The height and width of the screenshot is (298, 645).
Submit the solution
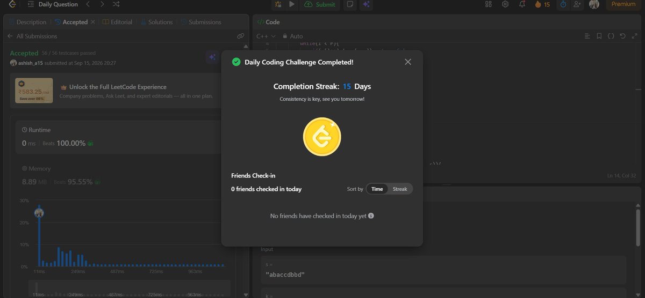[x=320, y=4]
